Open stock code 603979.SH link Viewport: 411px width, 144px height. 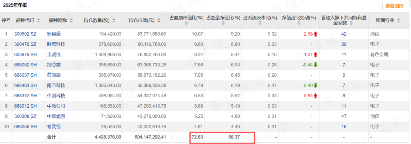tap(25, 55)
